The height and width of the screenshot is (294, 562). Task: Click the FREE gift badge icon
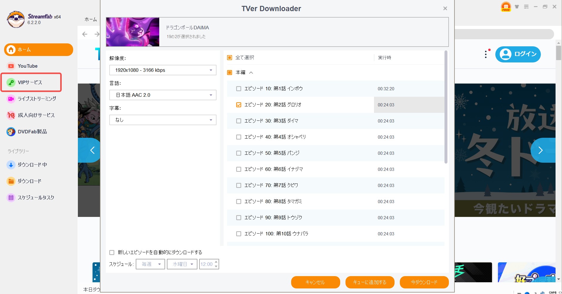pyautogui.click(x=506, y=6)
